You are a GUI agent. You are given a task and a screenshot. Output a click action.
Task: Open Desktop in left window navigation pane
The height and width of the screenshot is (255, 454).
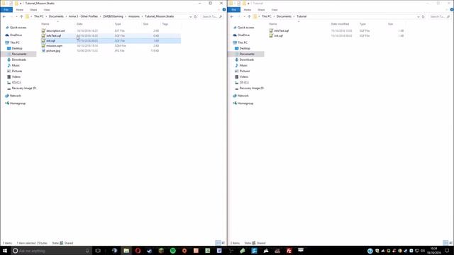[x=17, y=48]
